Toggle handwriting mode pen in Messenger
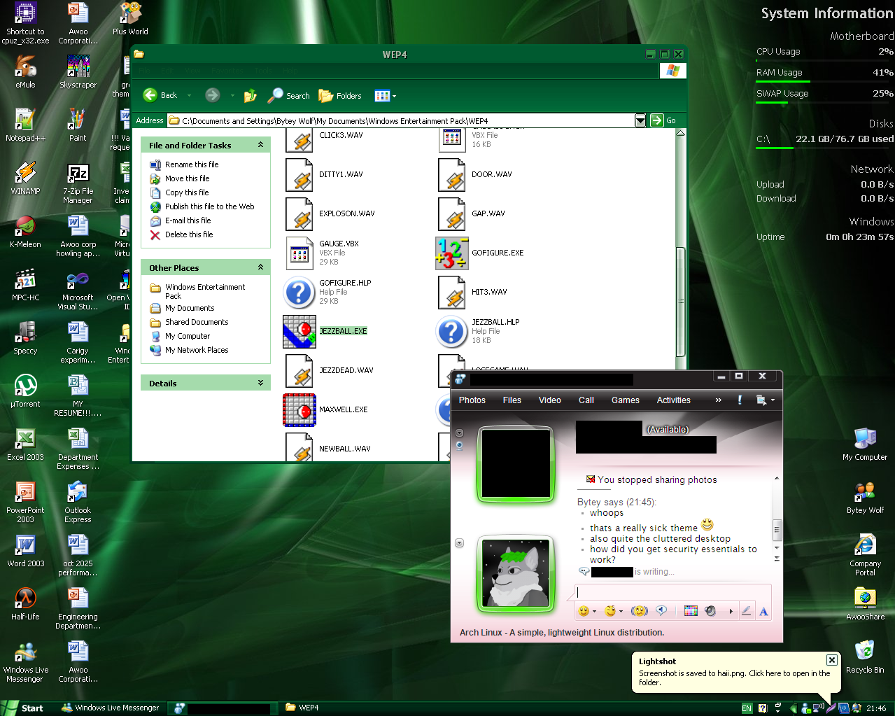Viewport: 895px width, 716px height. click(x=746, y=611)
